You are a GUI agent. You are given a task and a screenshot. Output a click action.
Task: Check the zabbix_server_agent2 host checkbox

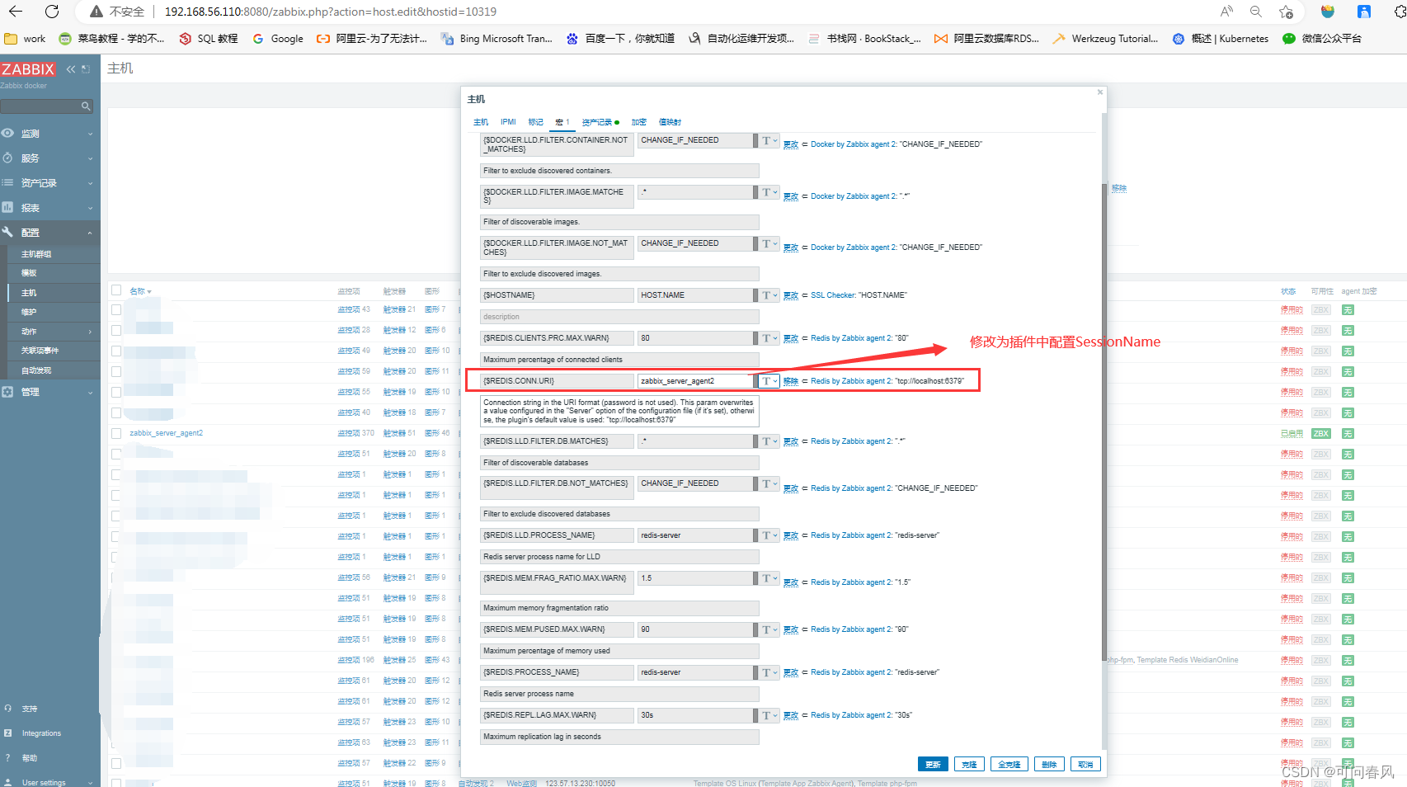[x=116, y=433]
